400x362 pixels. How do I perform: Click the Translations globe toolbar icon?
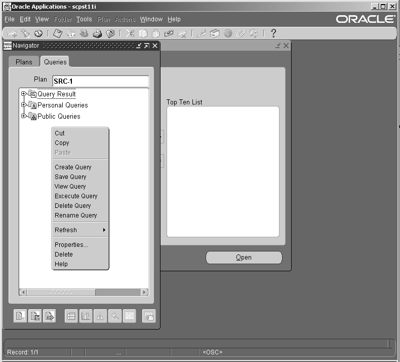(228, 33)
